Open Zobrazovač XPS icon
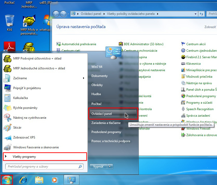 pyautogui.click(x=8, y=137)
